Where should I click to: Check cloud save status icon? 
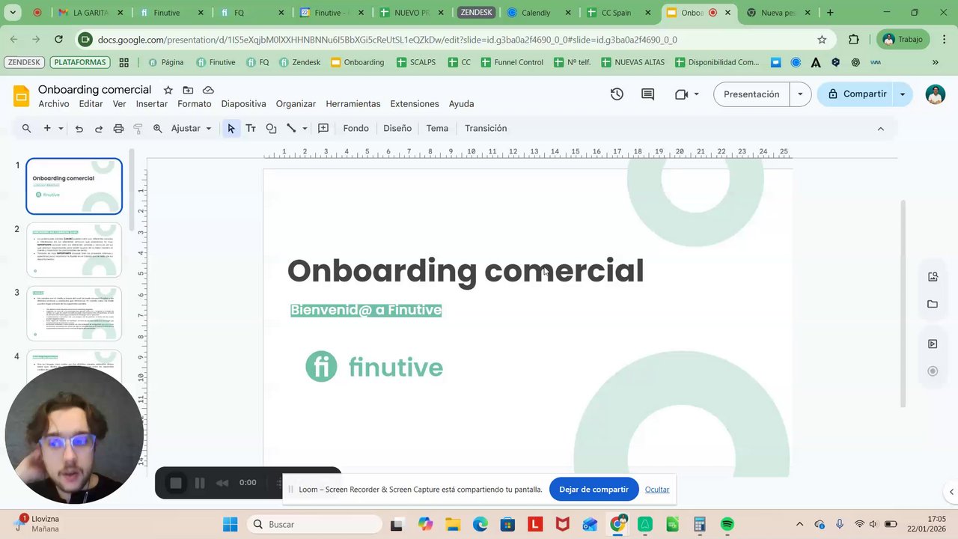pos(208,90)
